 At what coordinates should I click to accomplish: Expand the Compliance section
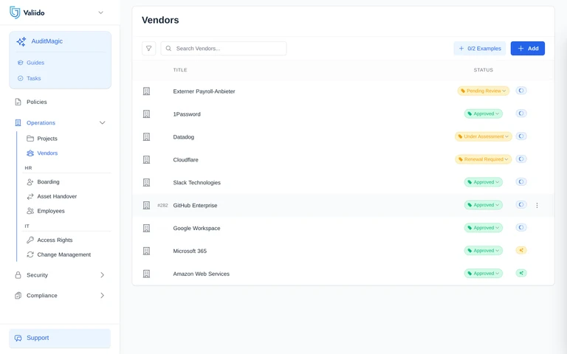(x=60, y=296)
